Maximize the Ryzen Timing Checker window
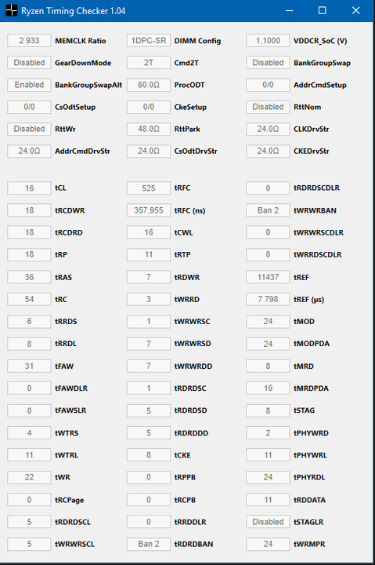This screenshot has width=375, height=565. pyautogui.click(x=323, y=10)
